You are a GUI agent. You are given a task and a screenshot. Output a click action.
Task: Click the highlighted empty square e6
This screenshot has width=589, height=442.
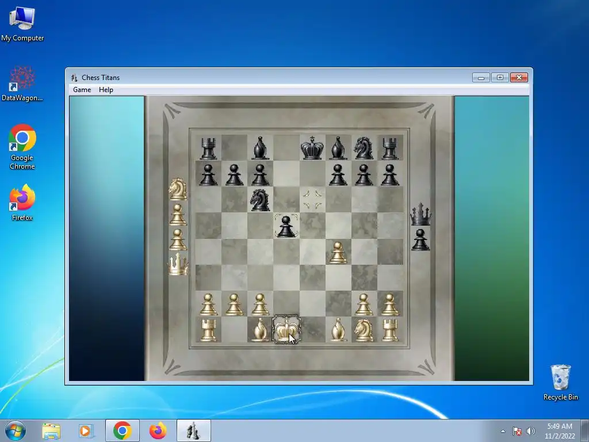click(x=312, y=200)
